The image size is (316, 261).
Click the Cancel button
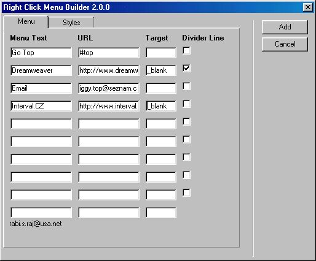[285, 44]
